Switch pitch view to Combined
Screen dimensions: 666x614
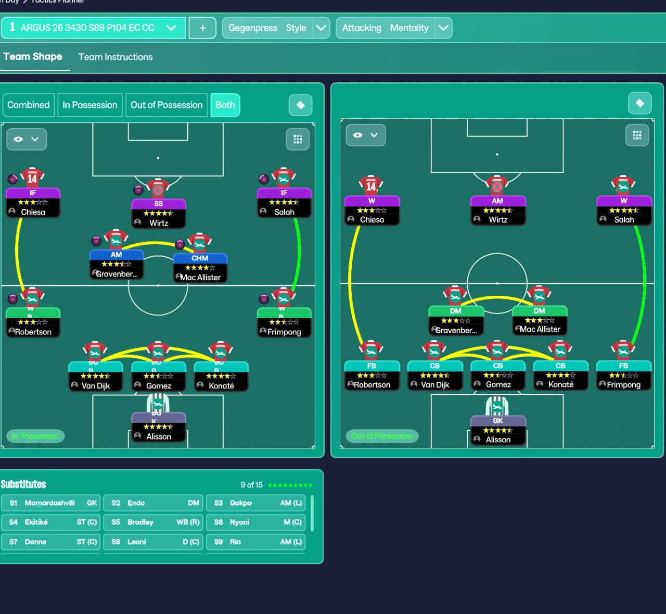pyautogui.click(x=29, y=105)
